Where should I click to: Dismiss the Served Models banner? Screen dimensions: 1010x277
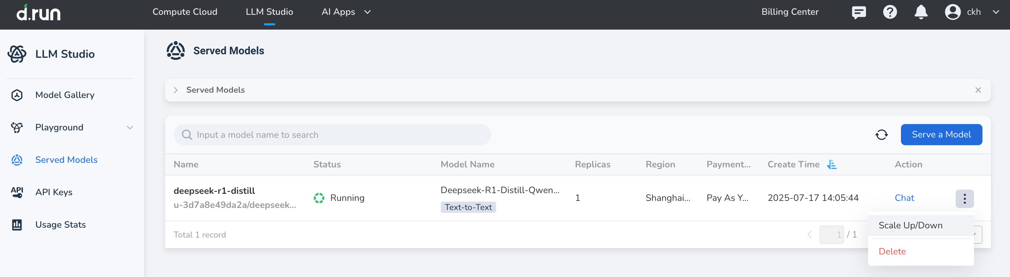point(978,90)
